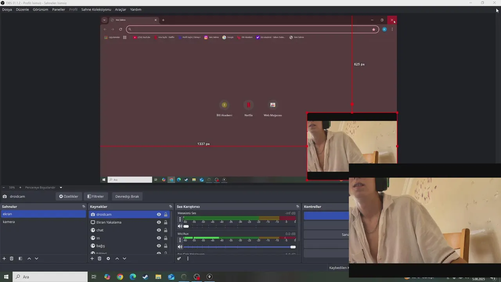Screen dimensions: 501x282
Task: Toggle visibility of ss source
Action: click(159, 238)
